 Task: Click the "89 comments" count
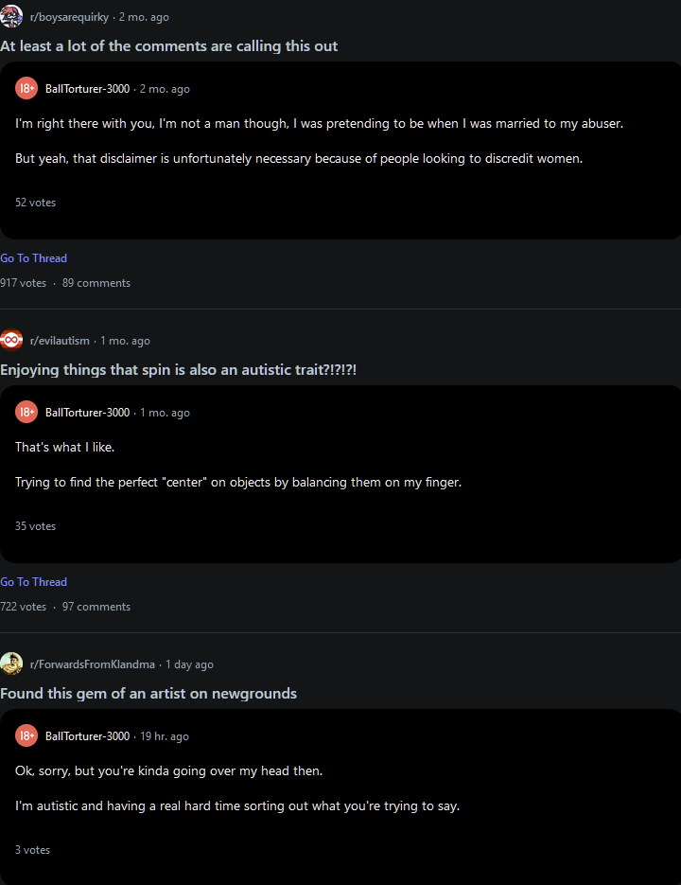(96, 283)
